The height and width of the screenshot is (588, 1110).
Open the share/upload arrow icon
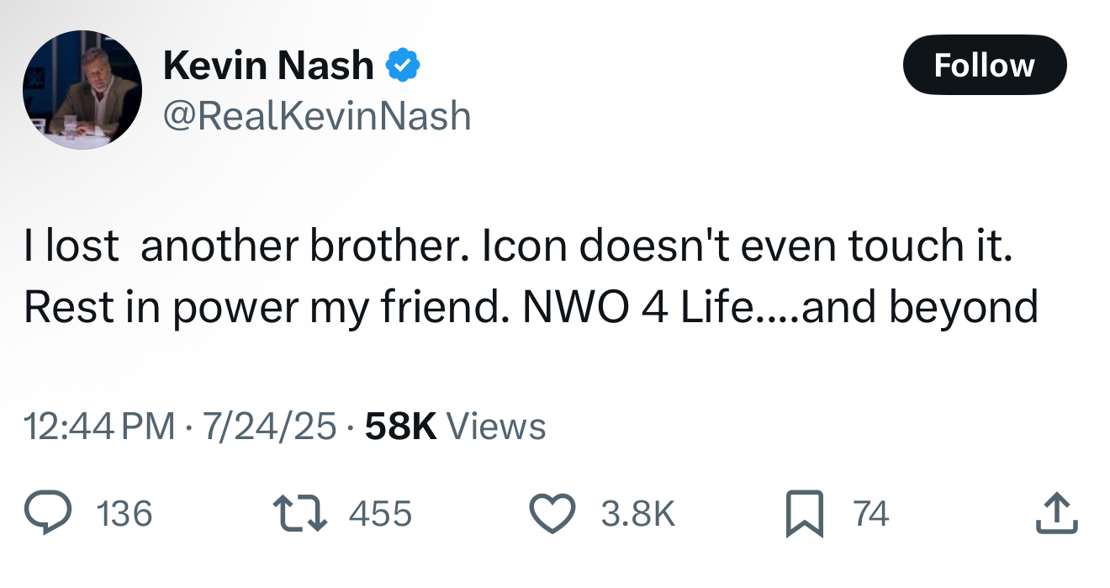pyautogui.click(x=1056, y=513)
